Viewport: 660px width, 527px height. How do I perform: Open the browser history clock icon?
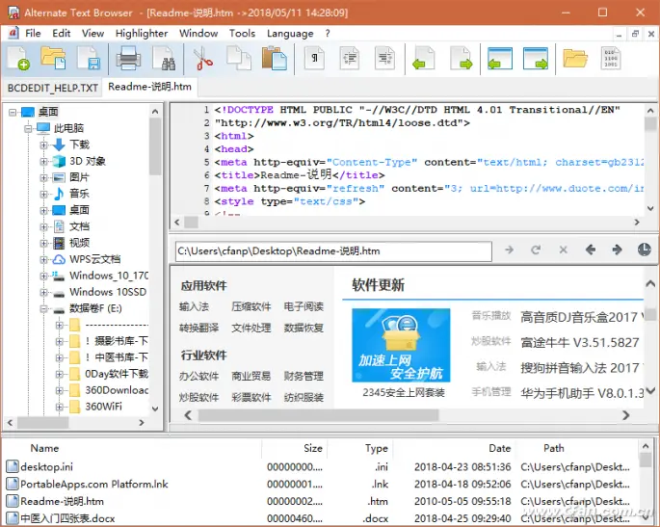point(644,250)
